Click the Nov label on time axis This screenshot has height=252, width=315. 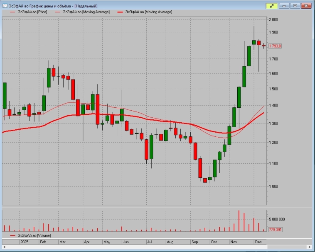point(233,241)
